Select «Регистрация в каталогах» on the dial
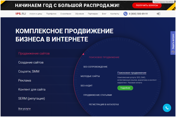This screenshot has height=117, width=176. pos(104,104)
